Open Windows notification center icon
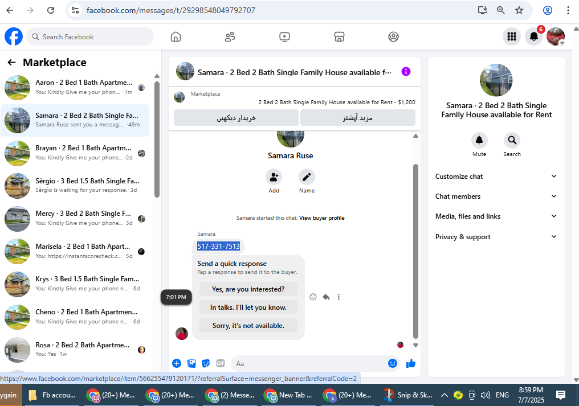Screen dimensions: 579x406 pyautogui.click(x=561, y=395)
